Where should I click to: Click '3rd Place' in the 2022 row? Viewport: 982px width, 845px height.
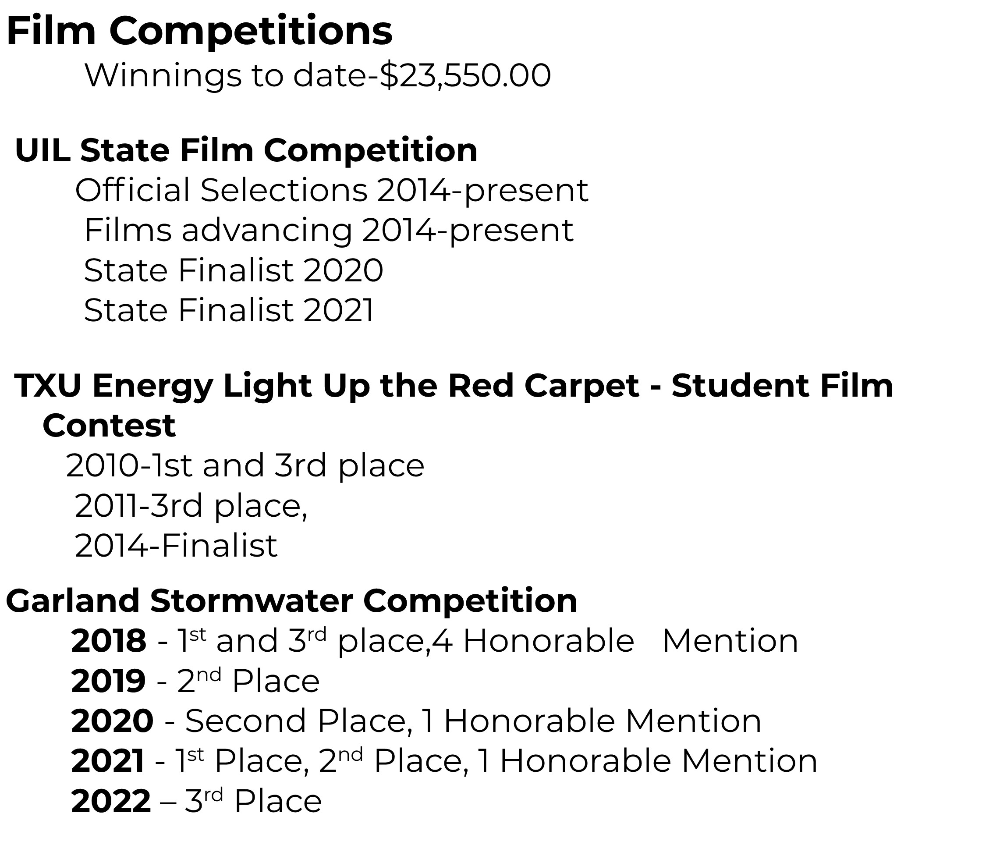[x=253, y=802]
